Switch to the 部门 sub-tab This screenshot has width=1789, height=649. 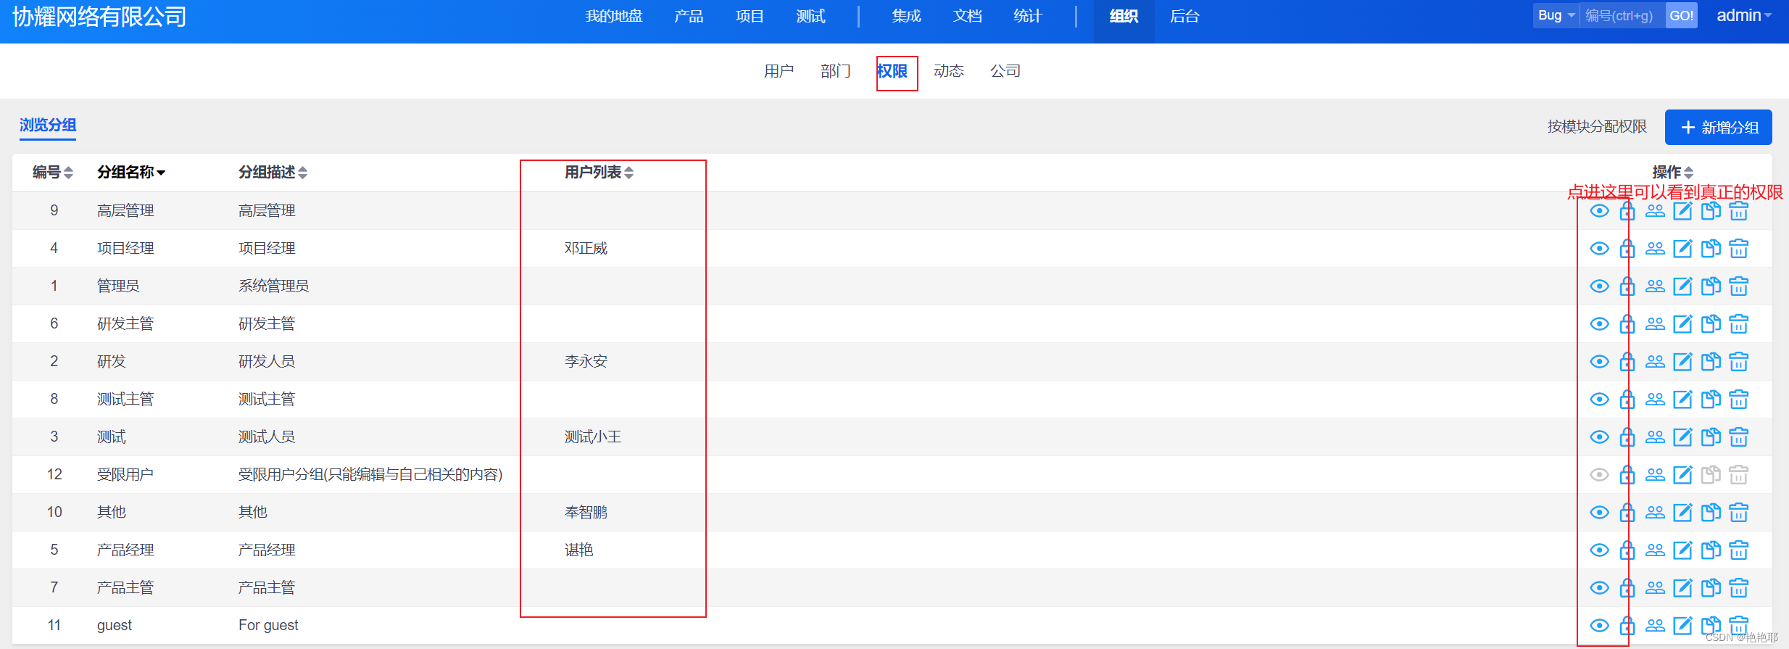835,71
